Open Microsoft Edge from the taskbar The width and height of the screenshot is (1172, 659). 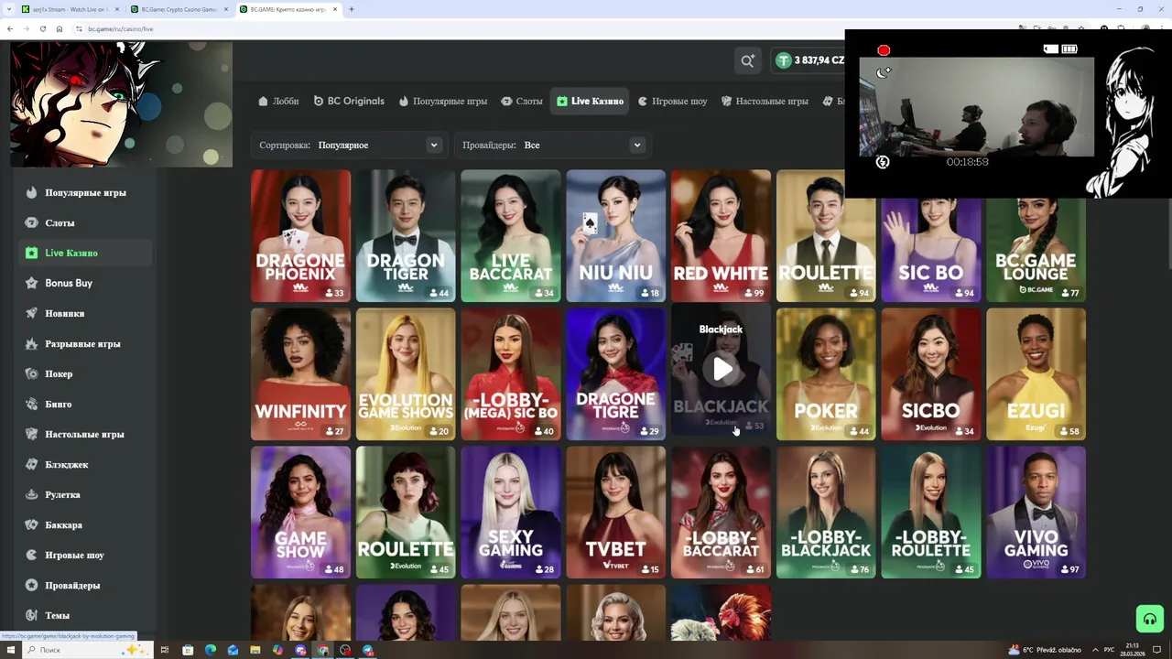(x=211, y=650)
